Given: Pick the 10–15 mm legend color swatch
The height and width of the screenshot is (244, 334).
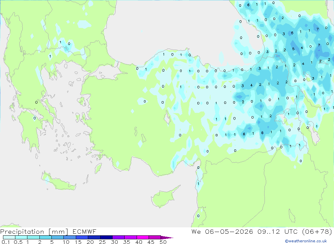Looking at the screenshot, I should pos(70,237).
